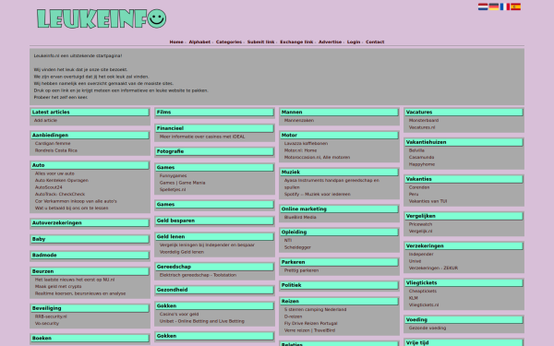
Task: Open the Mannen category heading
Action: (339, 113)
